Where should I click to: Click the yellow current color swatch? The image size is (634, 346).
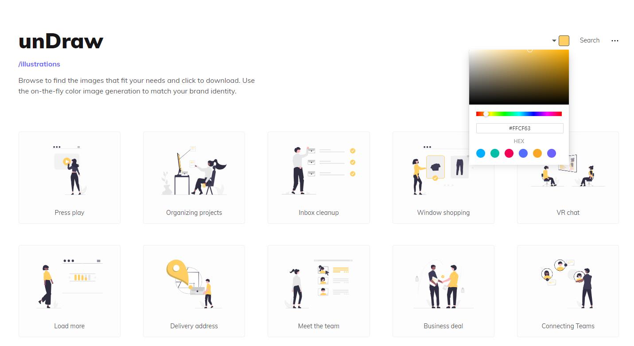pos(564,41)
